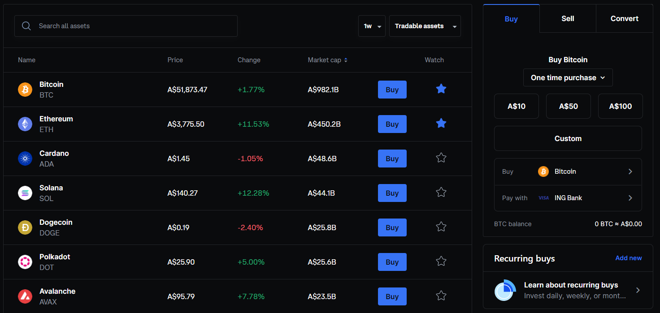Image resolution: width=660 pixels, height=313 pixels.
Task: Switch to the Sell tab
Action: point(568,18)
